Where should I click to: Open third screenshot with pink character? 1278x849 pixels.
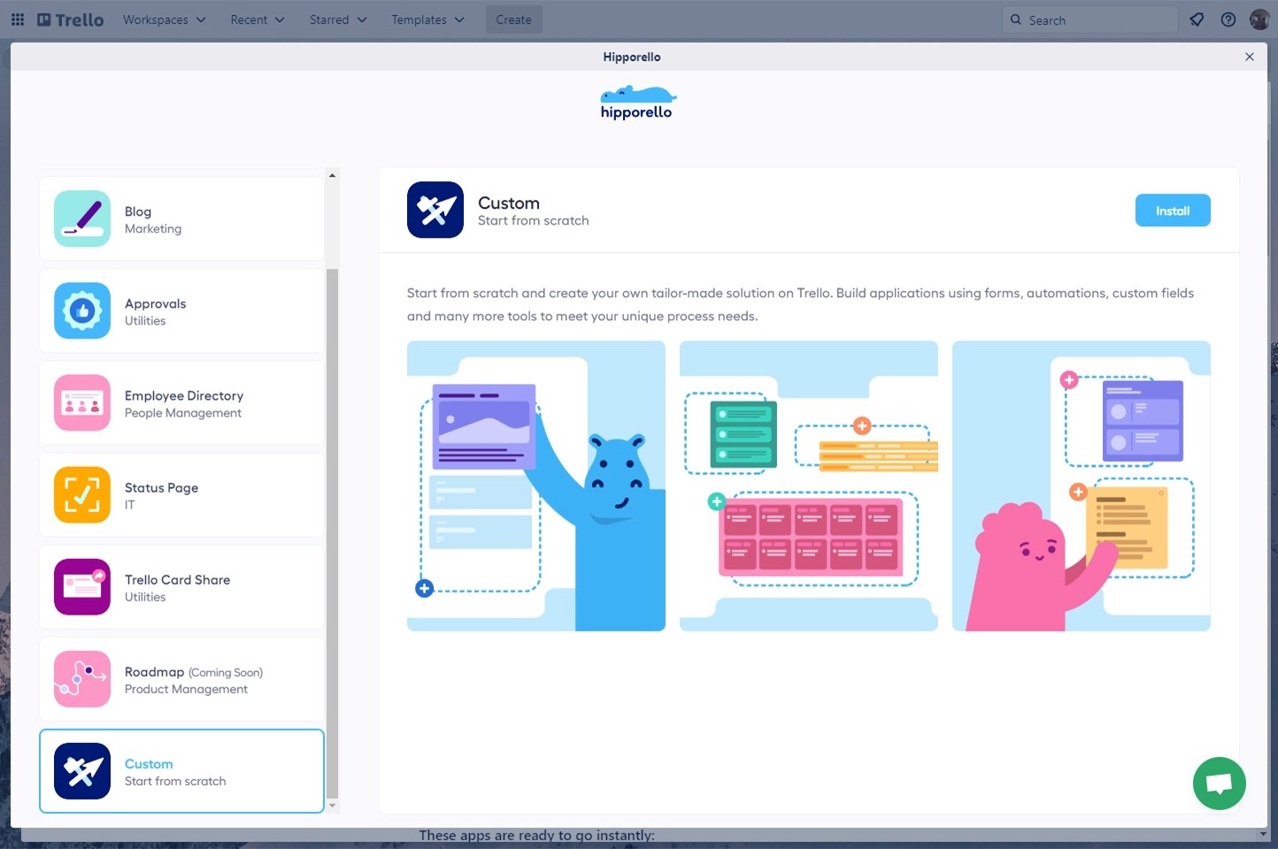coord(1082,486)
